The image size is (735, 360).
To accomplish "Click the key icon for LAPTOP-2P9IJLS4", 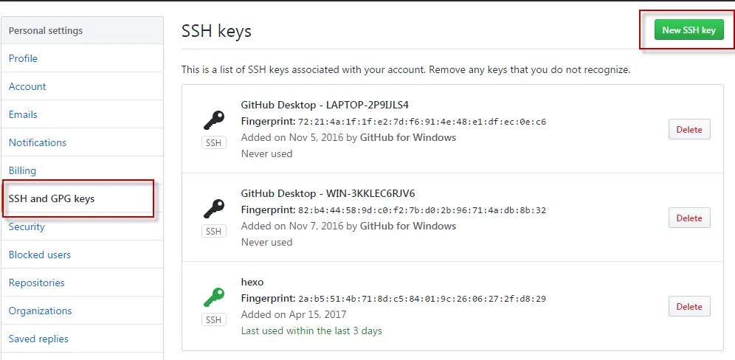I will (213, 121).
